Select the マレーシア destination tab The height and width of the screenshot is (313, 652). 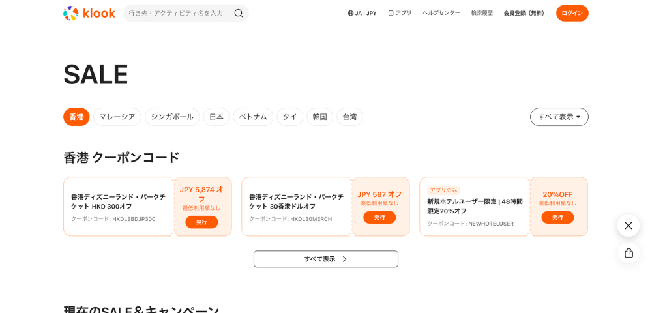117,117
